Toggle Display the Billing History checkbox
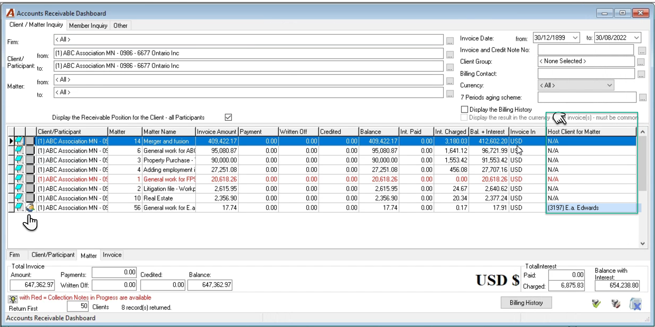The image size is (655, 327). tap(464, 109)
